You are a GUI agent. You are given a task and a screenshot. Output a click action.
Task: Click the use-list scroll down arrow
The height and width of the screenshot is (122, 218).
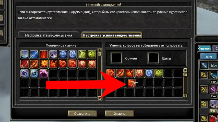pyautogui.click(x=185, y=96)
